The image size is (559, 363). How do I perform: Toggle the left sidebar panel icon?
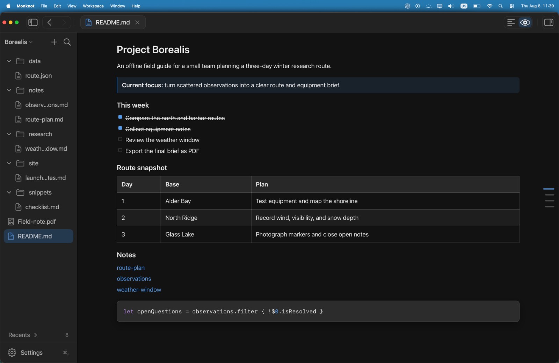(x=33, y=22)
